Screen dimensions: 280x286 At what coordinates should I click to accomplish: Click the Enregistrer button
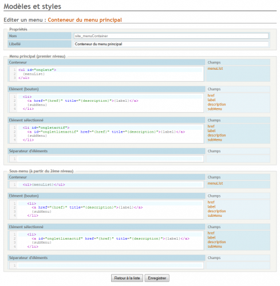pyautogui.click(x=157, y=278)
